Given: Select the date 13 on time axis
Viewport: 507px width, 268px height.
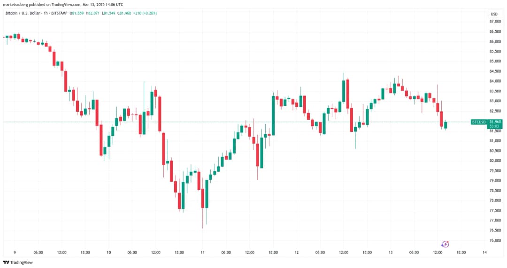Looking at the screenshot, I should pos(390,253).
